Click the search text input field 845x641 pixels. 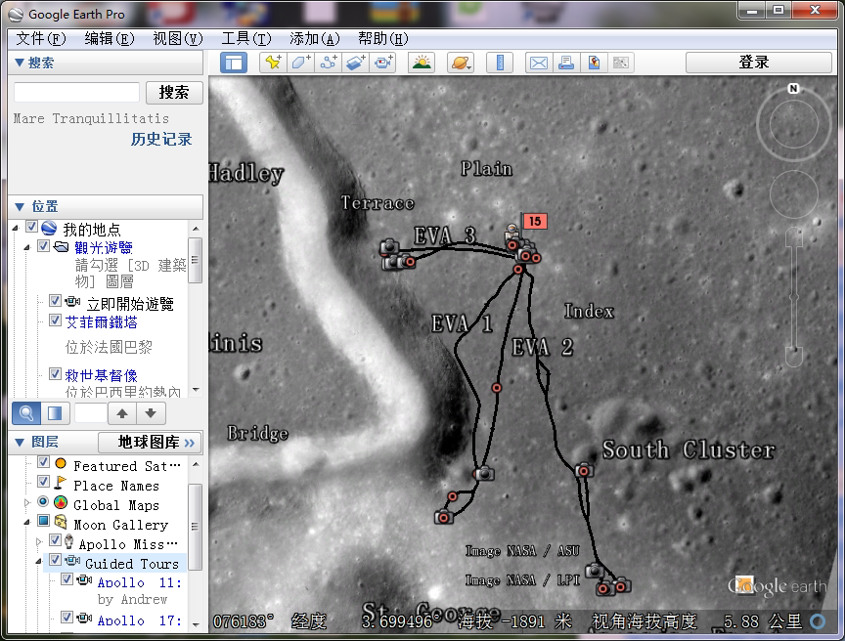76,93
